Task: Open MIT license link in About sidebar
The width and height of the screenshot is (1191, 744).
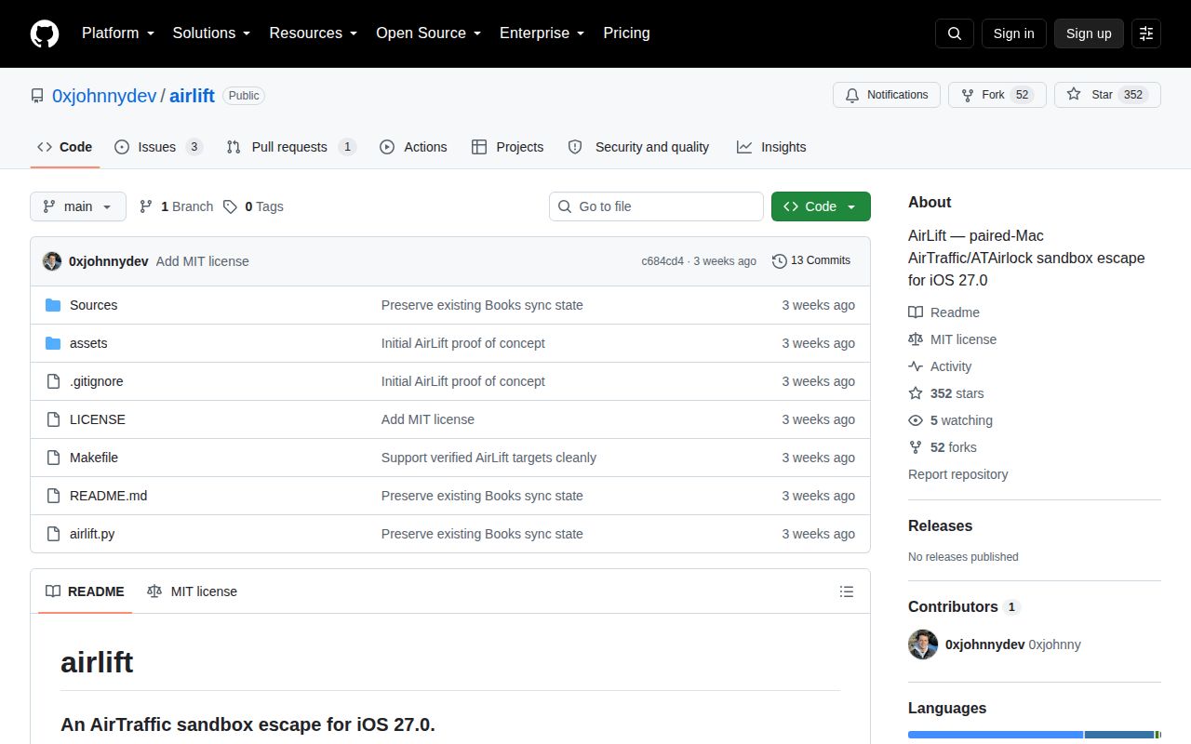Action: point(952,339)
